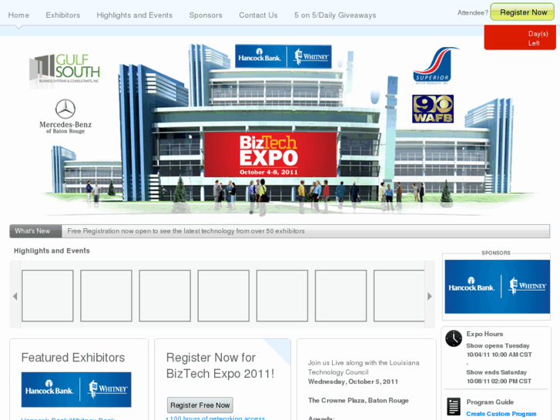The width and height of the screenshot is (560, 420).
Task: Open the Create Custom Program link
Action: pos(501,414)
